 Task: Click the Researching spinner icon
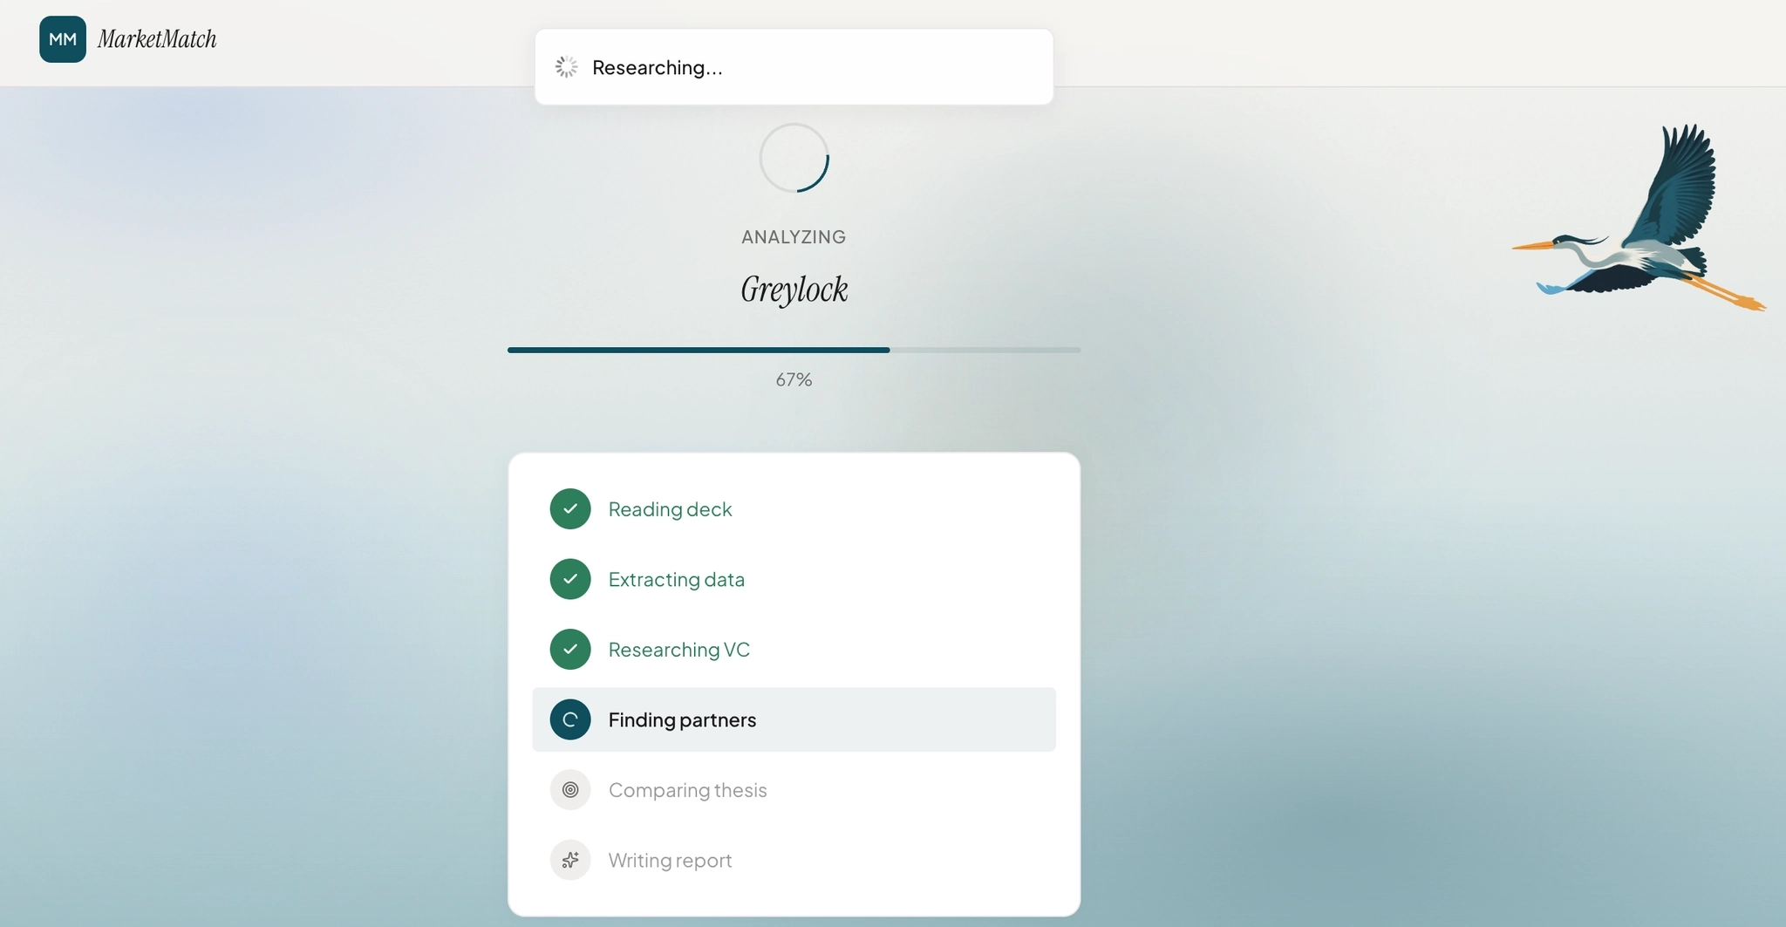pyautogui.click(x=567, y=67)
